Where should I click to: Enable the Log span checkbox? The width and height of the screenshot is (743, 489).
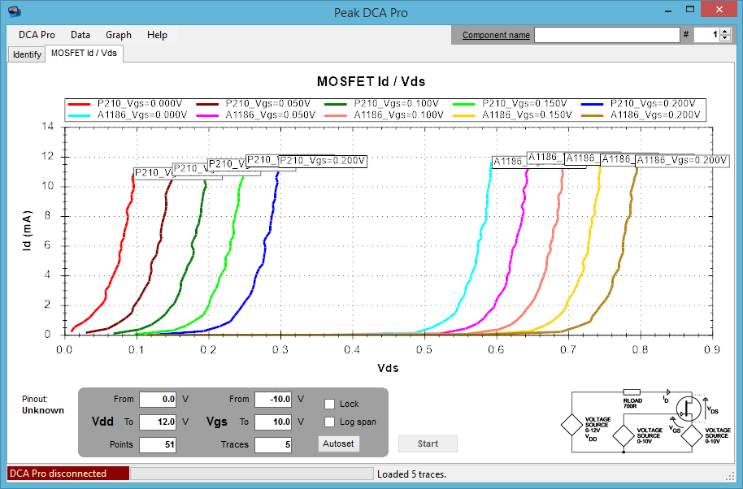pos(330,422)
